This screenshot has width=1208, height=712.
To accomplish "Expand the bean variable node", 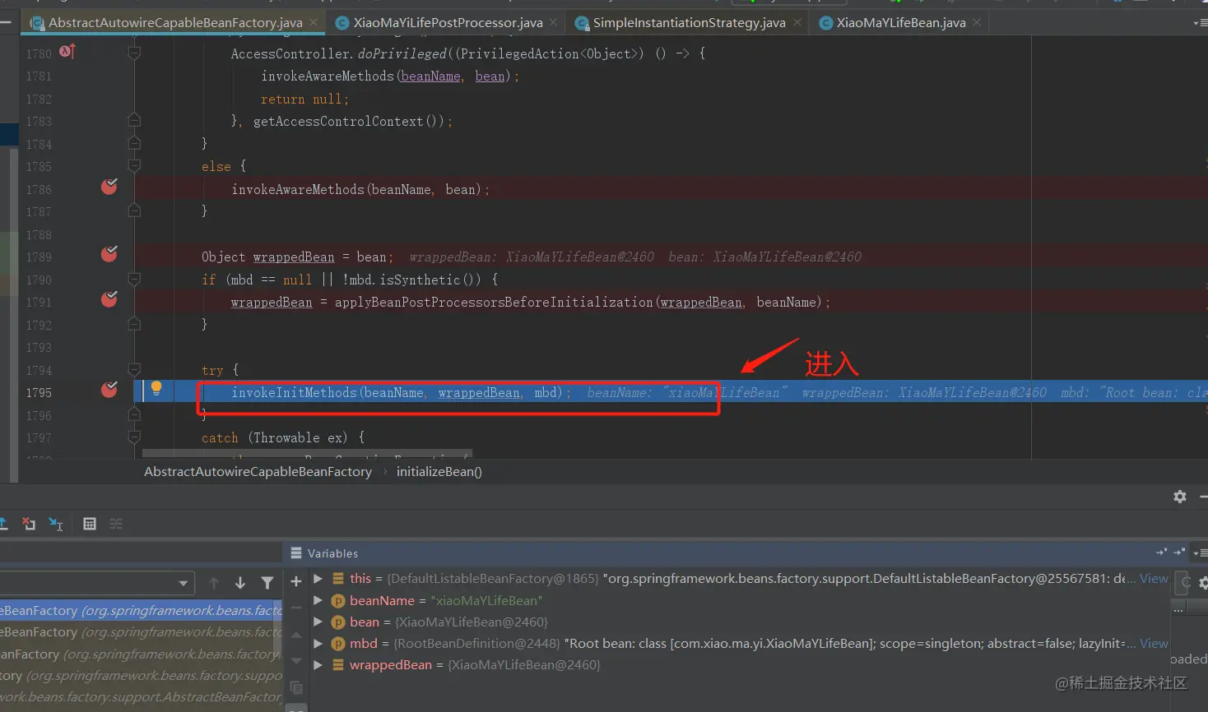I will 318,622.
